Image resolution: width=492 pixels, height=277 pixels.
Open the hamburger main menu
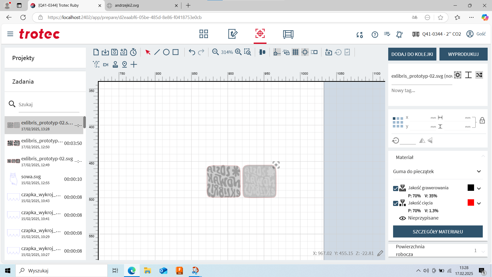pos(10,34)
